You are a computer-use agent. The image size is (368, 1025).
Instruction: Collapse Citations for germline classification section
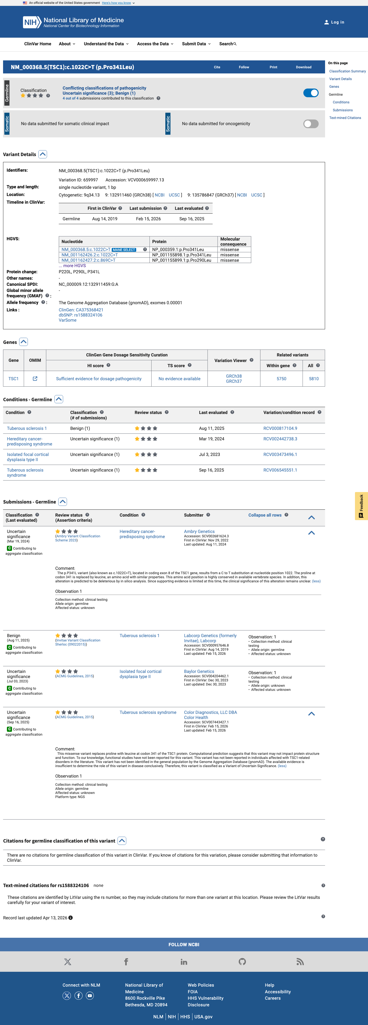[122, 841]
